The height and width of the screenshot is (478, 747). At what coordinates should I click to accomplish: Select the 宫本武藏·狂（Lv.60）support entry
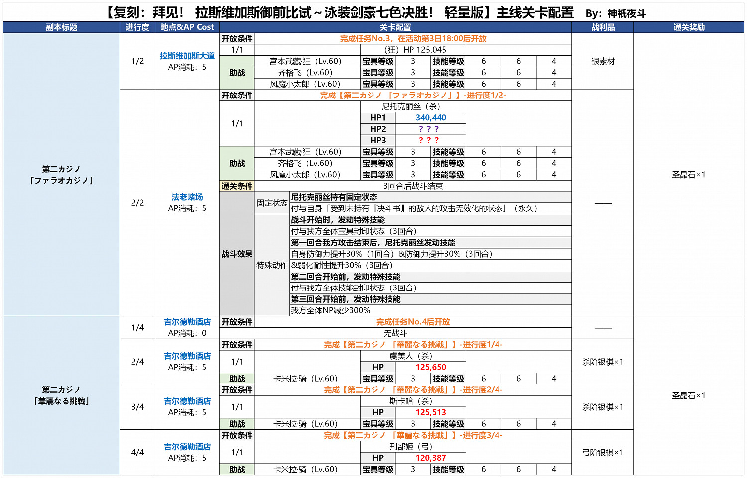(306, 61)
